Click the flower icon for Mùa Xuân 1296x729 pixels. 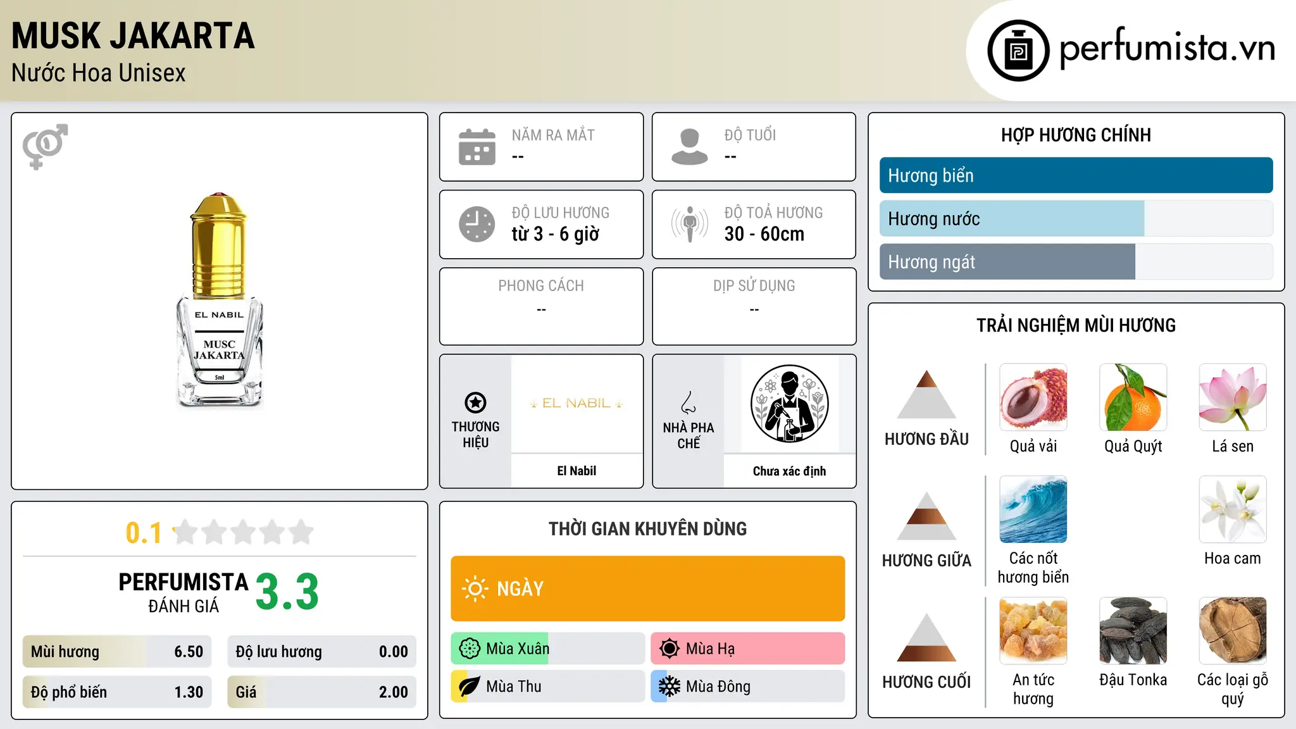coord(470,649)
